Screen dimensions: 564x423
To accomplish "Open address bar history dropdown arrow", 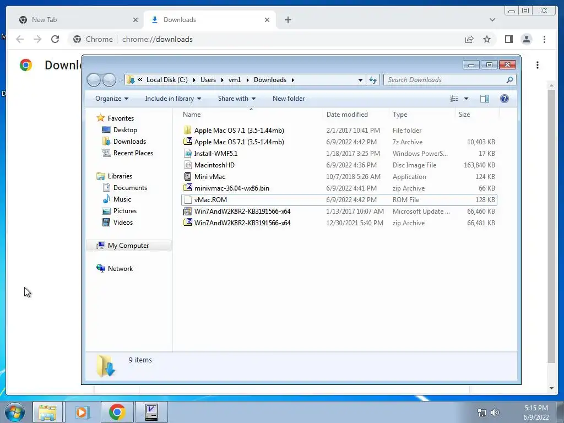I will 360,80.
